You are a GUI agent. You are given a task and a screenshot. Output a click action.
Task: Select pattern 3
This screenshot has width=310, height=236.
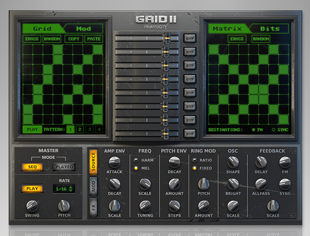click(90, 130)
